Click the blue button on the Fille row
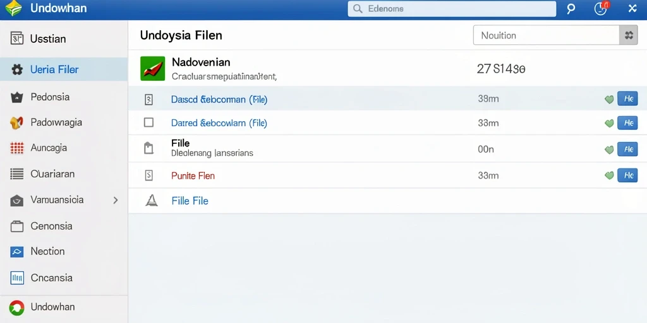Image resolution: width=647 pixels, height=323 pixels. tap(627, 149)
